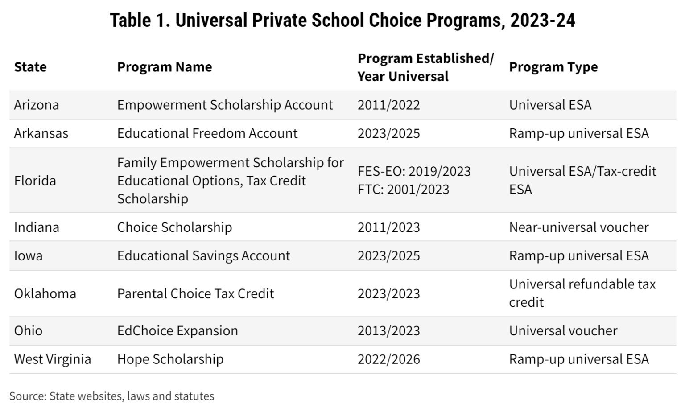Viewport: 685px width, 412px height.
Task: Select the Universal refundable tax credit cell
Action: click(x=582, y=293)
